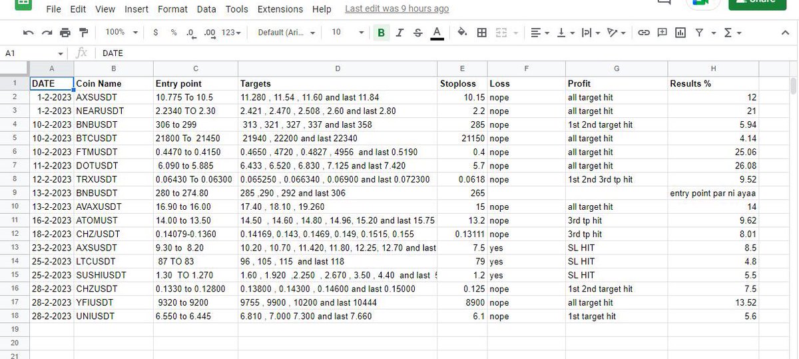Open the Borders tool
The width and height of the screenshot is (799, 359).
point(482,32)
